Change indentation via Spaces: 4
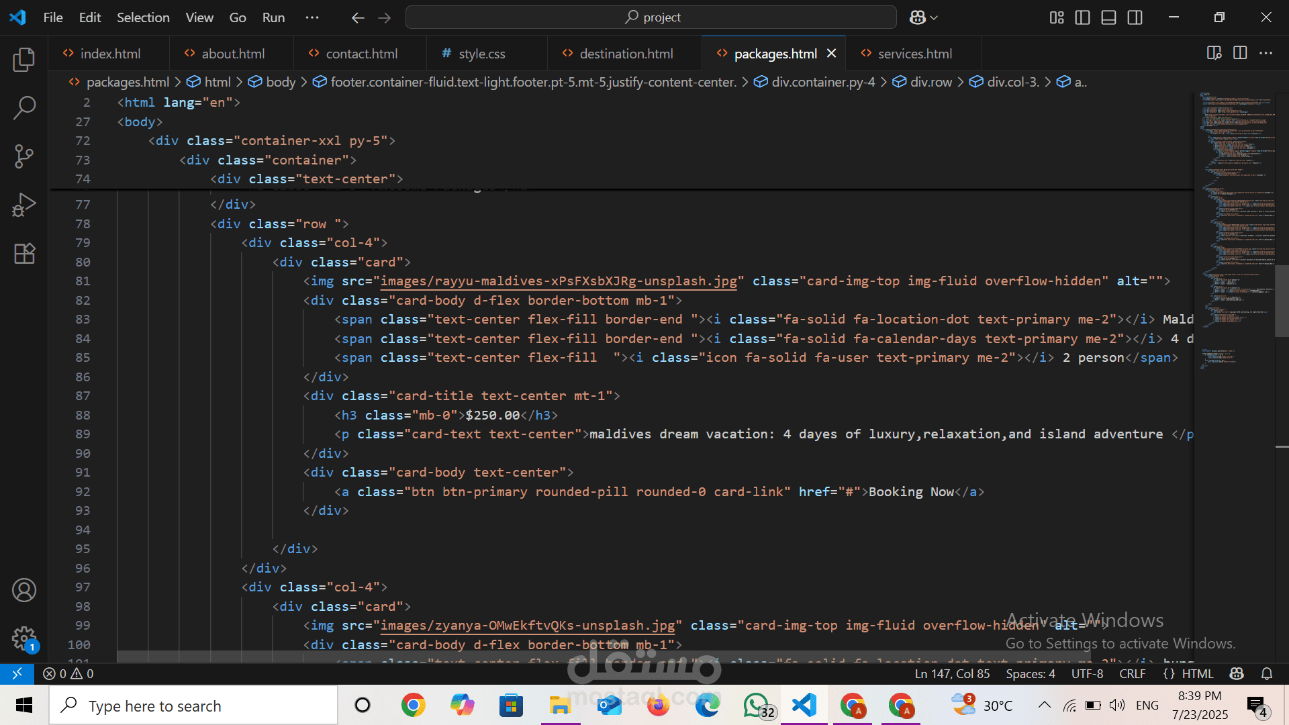 1031,673
